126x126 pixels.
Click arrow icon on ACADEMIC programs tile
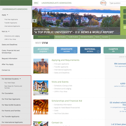pyautogui.click(x=51, y=51)
